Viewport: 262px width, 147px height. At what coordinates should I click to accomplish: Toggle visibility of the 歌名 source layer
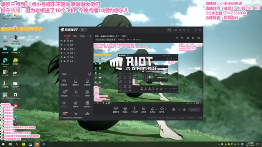[x=61, y=41]
